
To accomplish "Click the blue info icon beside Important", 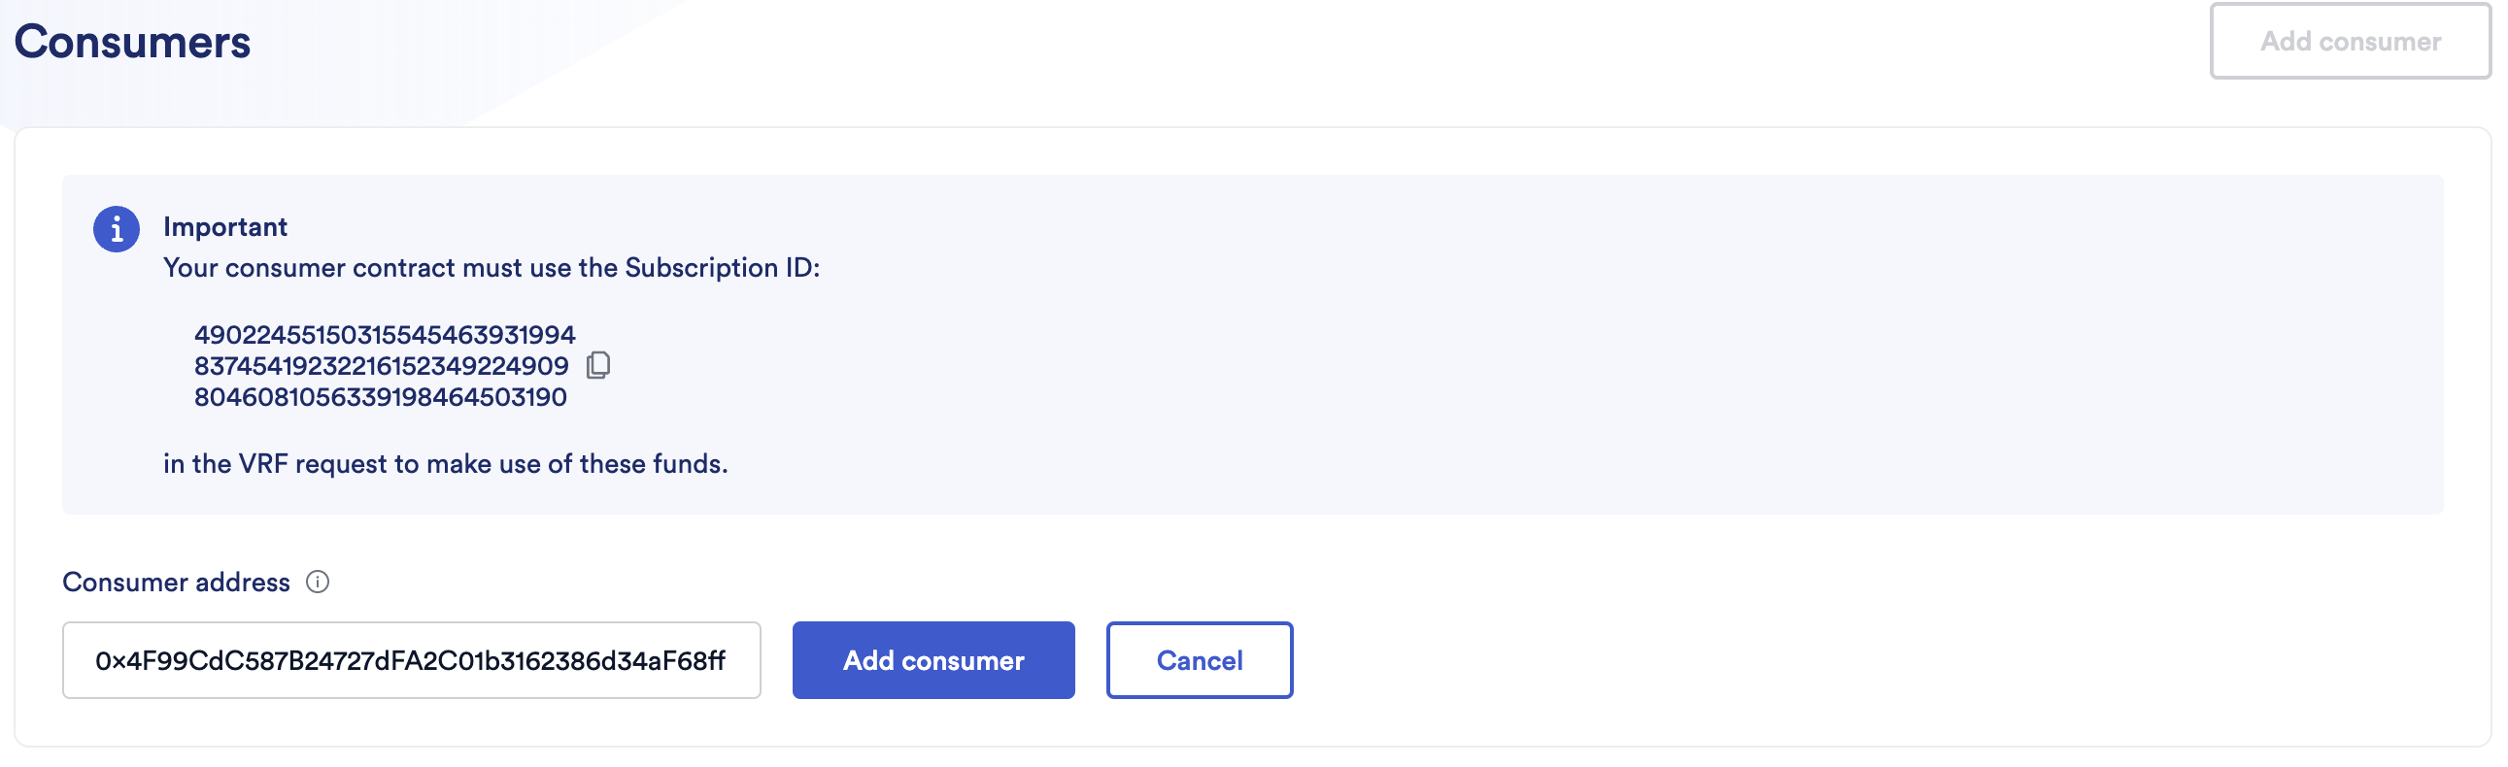I will 116,230.
